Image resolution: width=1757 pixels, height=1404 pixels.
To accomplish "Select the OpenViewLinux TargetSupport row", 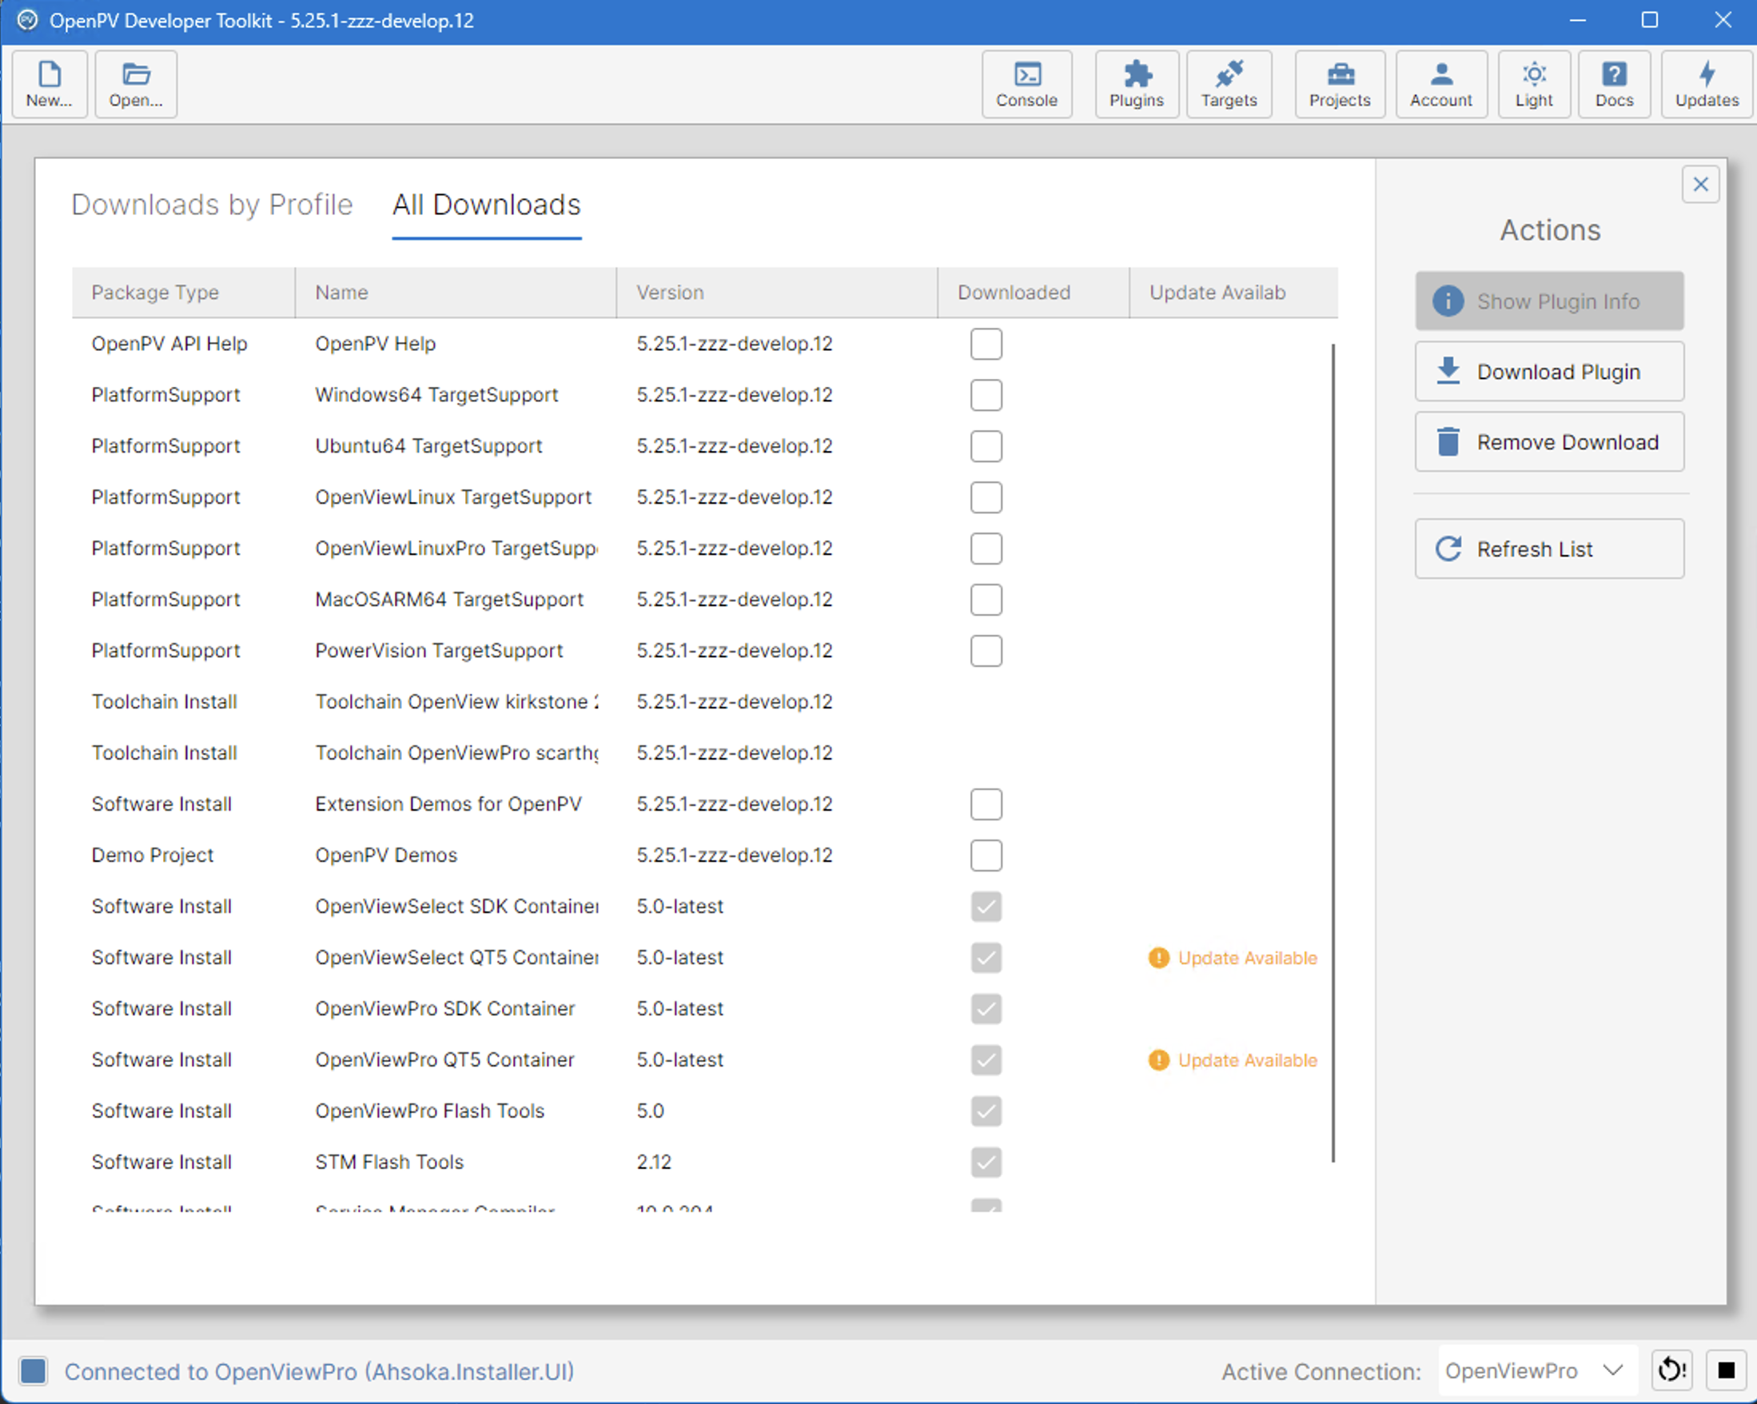I will pyautogui.click(x=704, y=497).
